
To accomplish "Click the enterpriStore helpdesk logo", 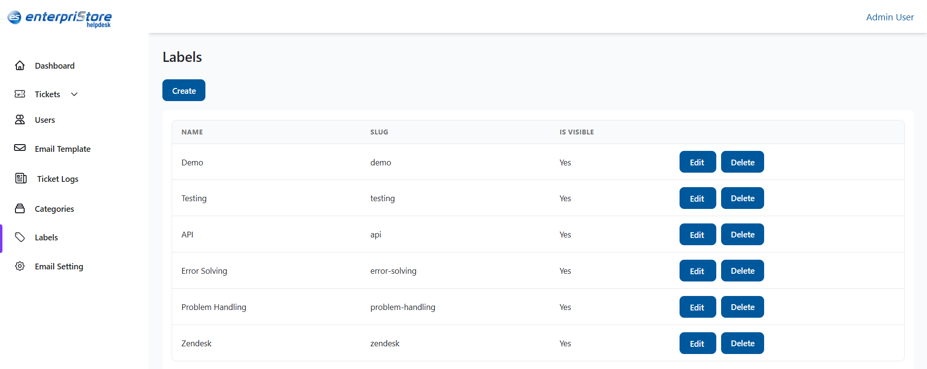I will click(59, 18).
